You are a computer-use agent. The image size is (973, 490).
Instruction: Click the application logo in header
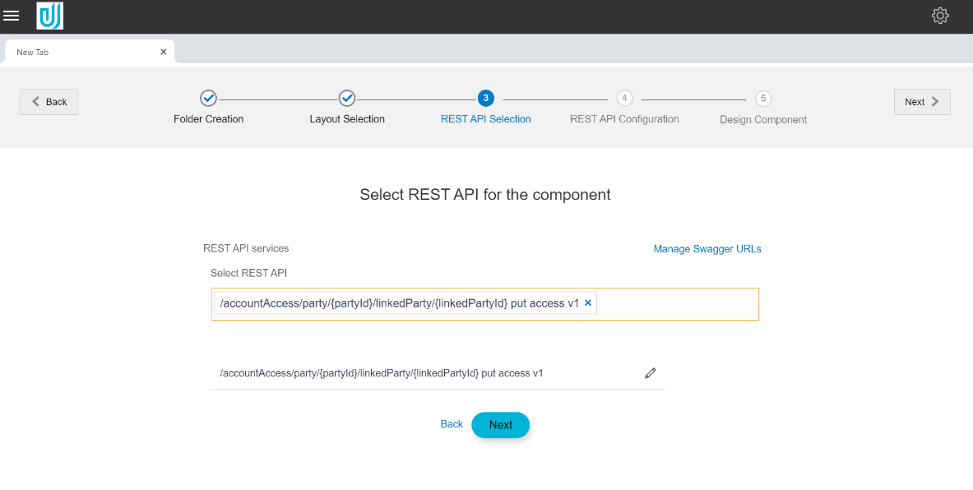tap(49, 16)
